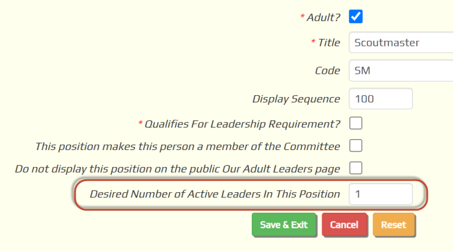Click the Code label text
Viewport: 453px width, 251px height.
327,71
